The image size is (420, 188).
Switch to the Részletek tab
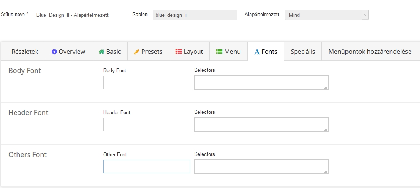(x=25, y=52)
